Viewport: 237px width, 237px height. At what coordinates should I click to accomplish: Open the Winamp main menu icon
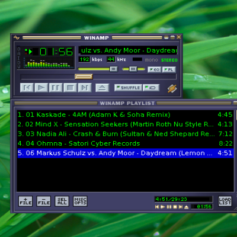coord(17,37)
